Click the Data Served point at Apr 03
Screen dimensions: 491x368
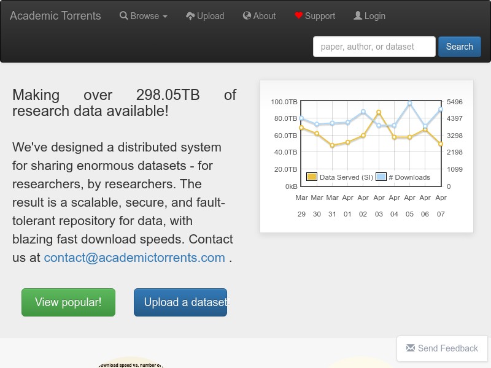click(x=379, y=112)
